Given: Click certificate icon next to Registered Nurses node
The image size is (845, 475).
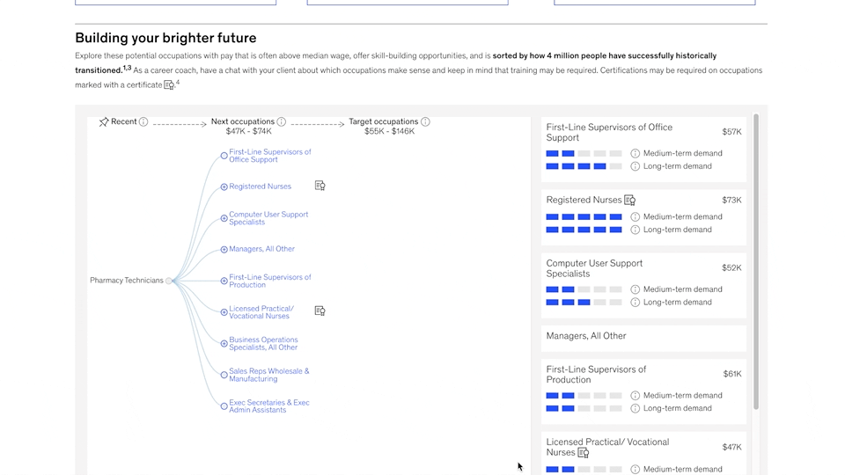Looking at the screenshot, I should 320,186.
